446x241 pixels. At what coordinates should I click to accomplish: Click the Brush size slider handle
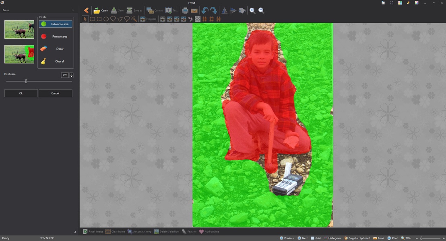pos(26,81)
